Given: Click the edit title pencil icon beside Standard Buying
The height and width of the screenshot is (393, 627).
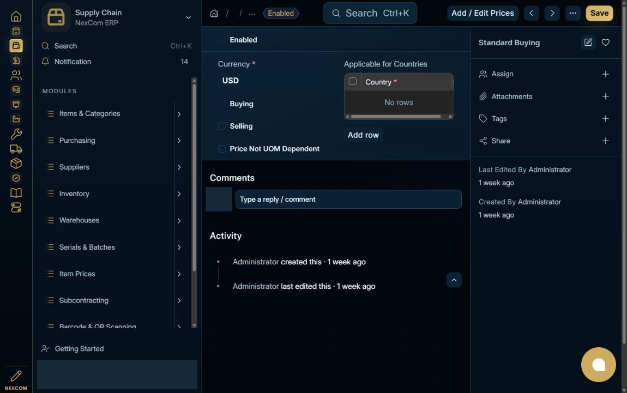Looking at the screenshot, I should point(588,43).
